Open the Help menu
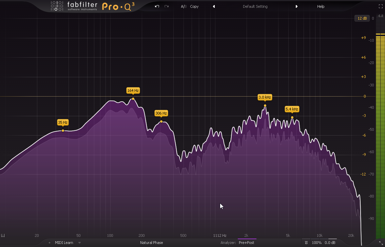Image resolution: width=385 pixels, height=247 pixels. click(x=321, y=7)
